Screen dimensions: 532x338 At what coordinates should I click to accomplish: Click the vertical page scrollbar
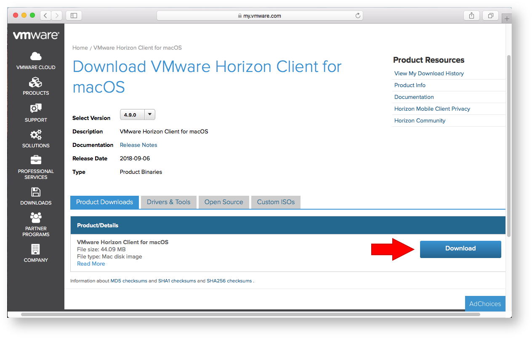(508, 145)
